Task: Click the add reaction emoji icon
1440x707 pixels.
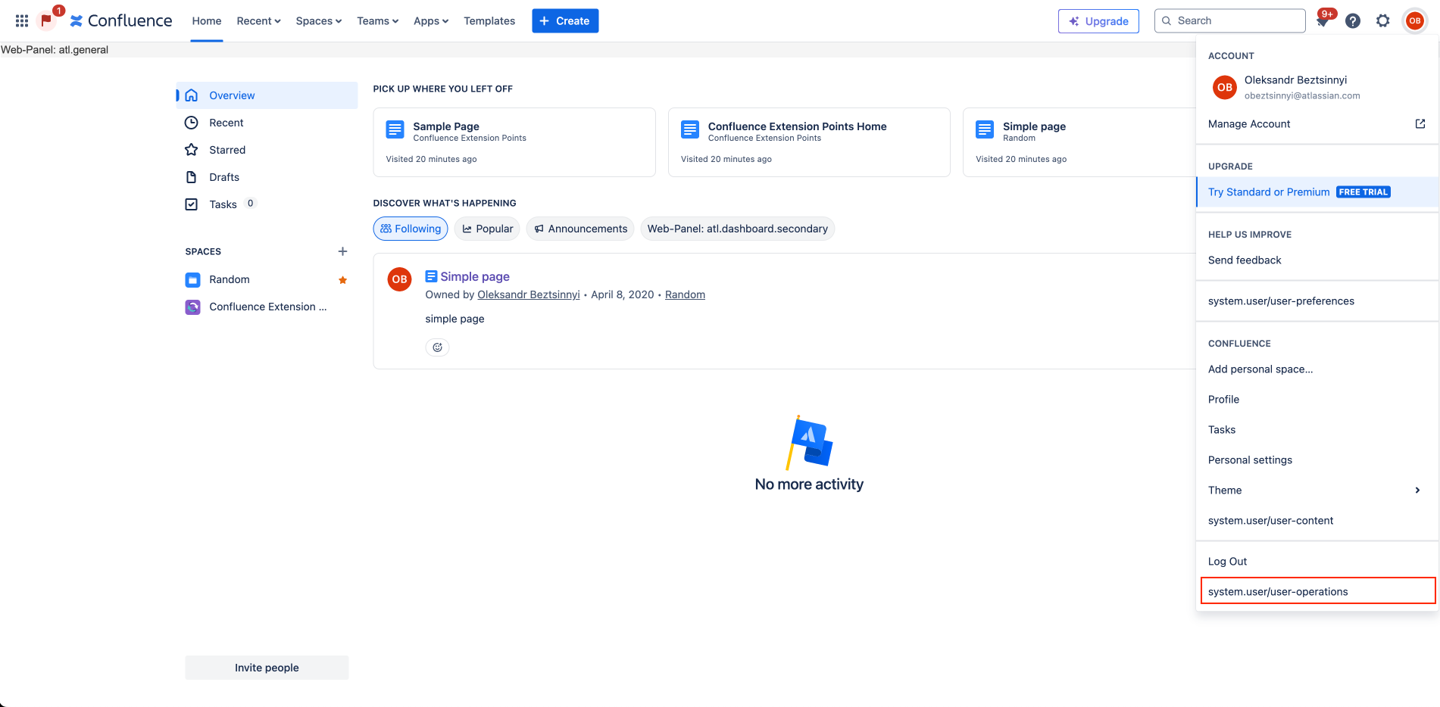Action: (437, 347)
